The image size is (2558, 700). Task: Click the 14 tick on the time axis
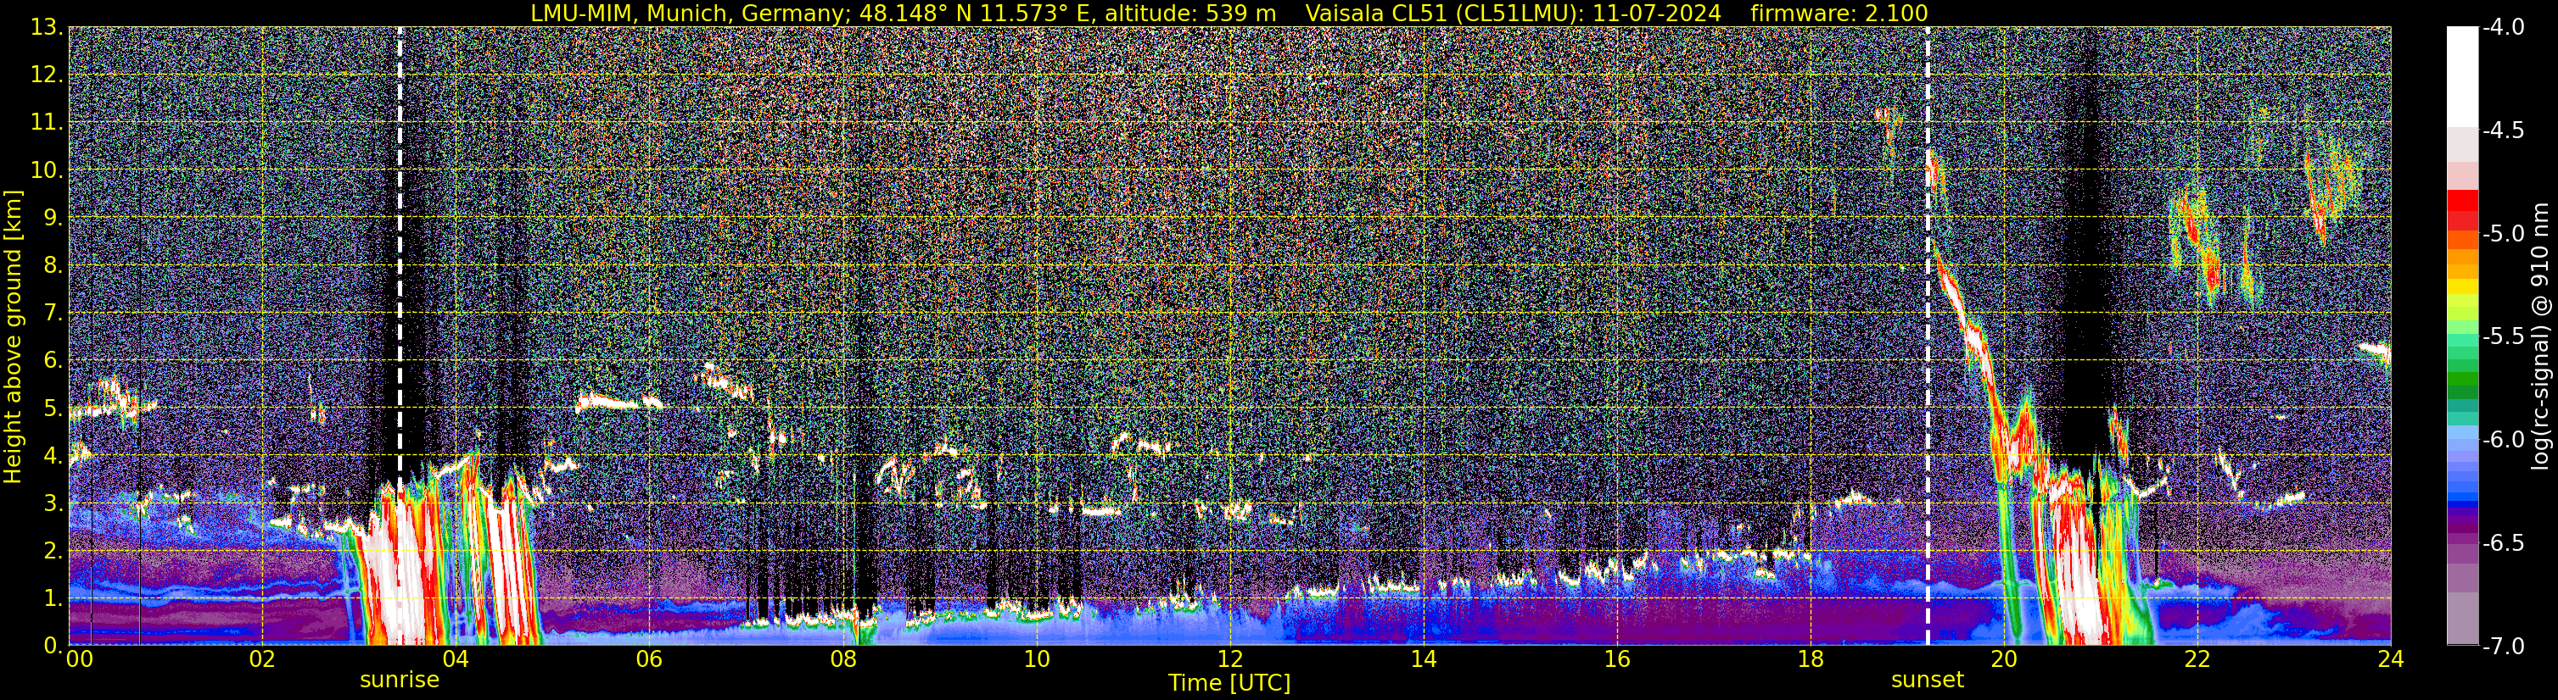1423,658
